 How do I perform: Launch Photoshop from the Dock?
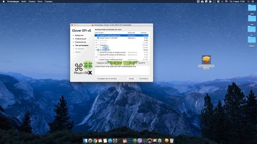tap(130, 140)
